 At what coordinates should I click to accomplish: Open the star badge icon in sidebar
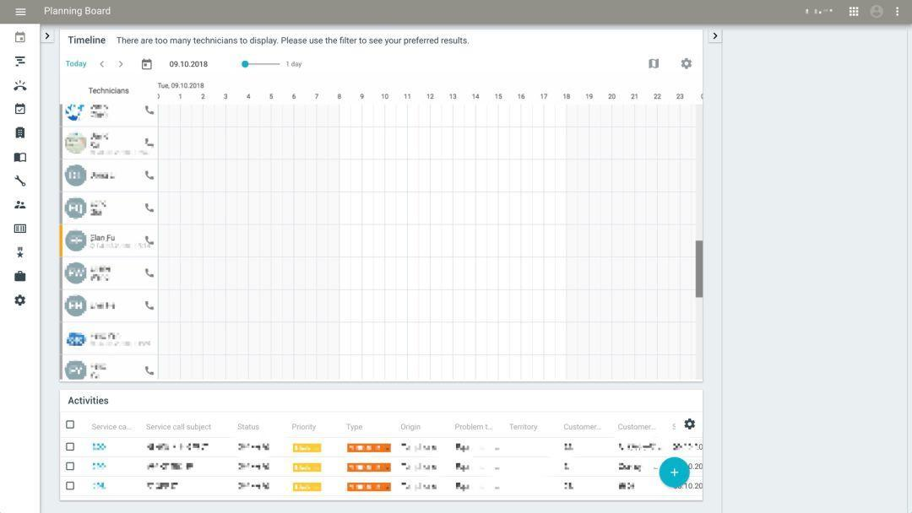[19, 253]
